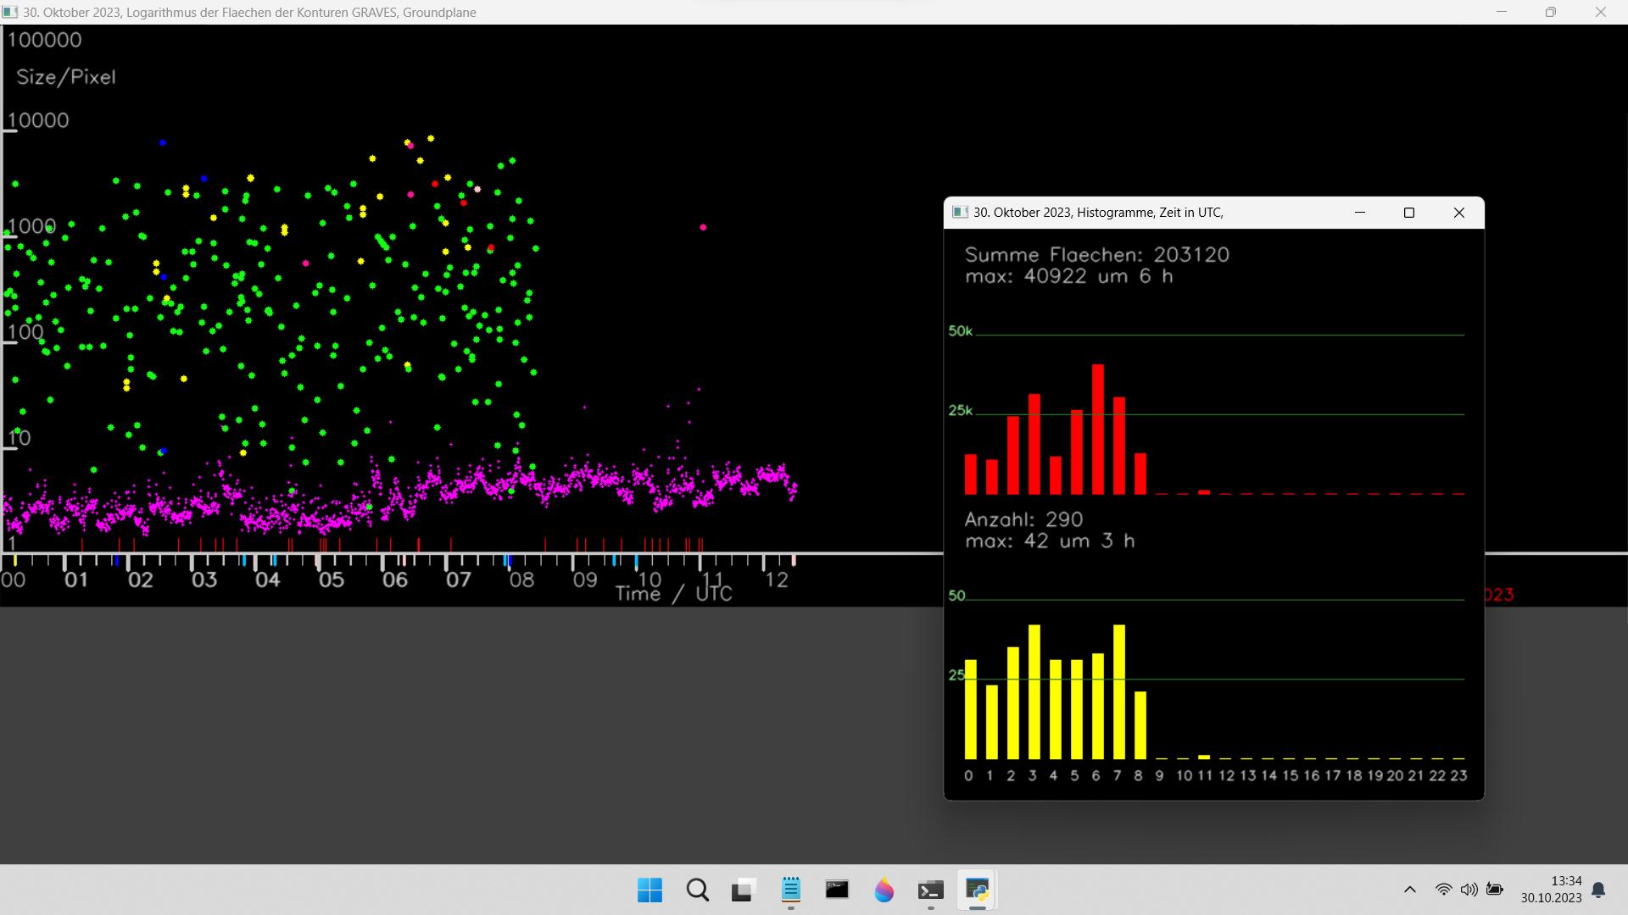Click the red histogram bar for hour 8

coord(1140,474)
